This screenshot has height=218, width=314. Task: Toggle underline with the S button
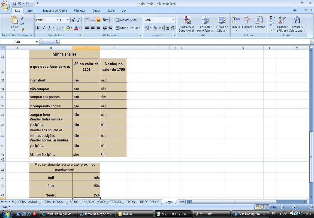[x=49, y=28]
